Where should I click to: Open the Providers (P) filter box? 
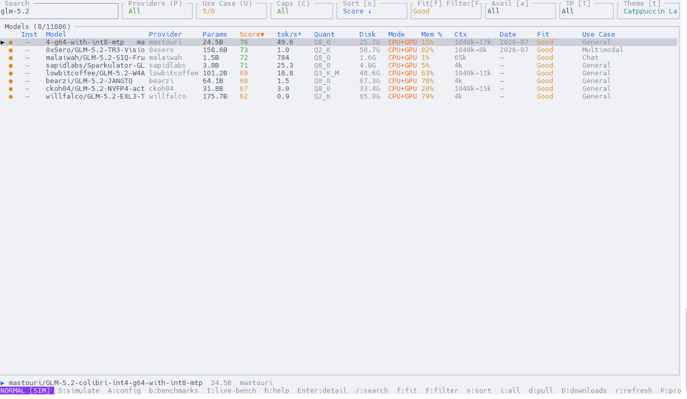pyautogui.click(x=157, y=11)
